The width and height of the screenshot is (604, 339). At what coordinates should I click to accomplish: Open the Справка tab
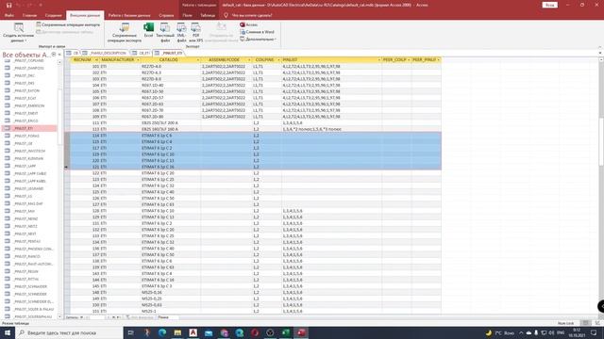166,15
